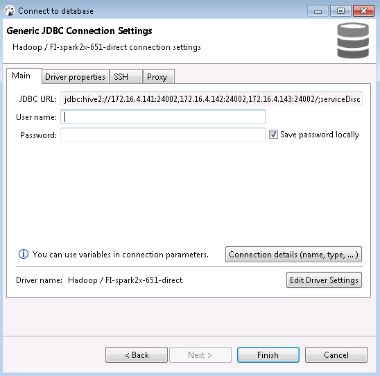This screenshot has height=376, width=380.
Task: Open the SSH tab
Action: (x=126, y=77)
